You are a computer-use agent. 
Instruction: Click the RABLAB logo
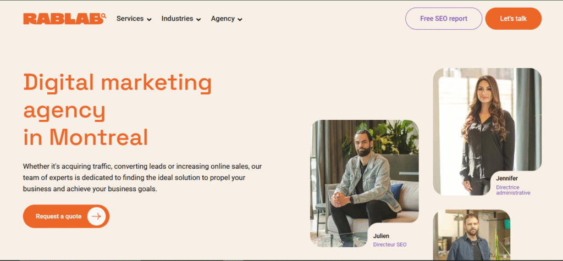click(64, 19)
